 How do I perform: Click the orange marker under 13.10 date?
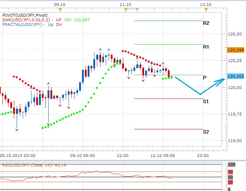(206, 9)
